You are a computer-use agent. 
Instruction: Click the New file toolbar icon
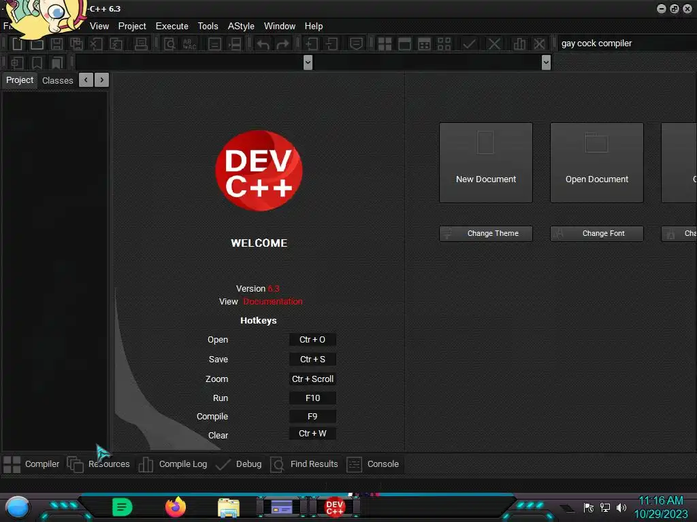coord(17,44)
